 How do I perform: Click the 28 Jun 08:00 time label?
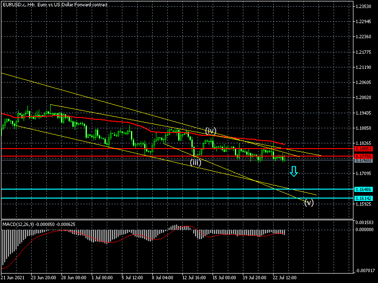coord(74,278)
